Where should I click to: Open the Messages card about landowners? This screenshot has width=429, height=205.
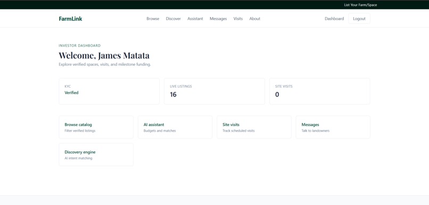(x=333, y=127)
